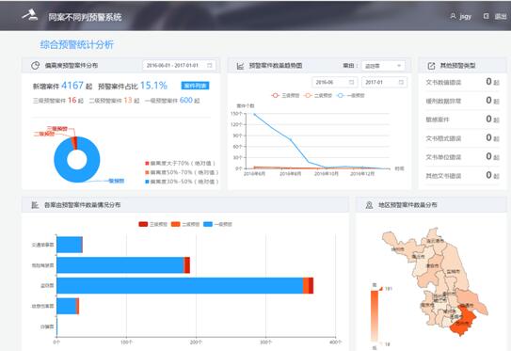Click the 综合预警统计分析 heading

point(77,44)
